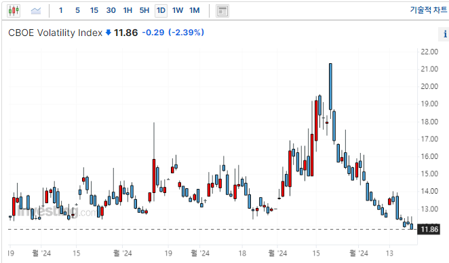The image size is (449, 263).
Task: Click the 16.00 y-axis label
Action: click(x=429, y=156)
